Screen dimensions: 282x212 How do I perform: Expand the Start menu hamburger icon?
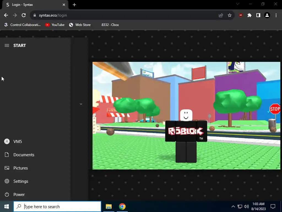click(x=7, y=46)
